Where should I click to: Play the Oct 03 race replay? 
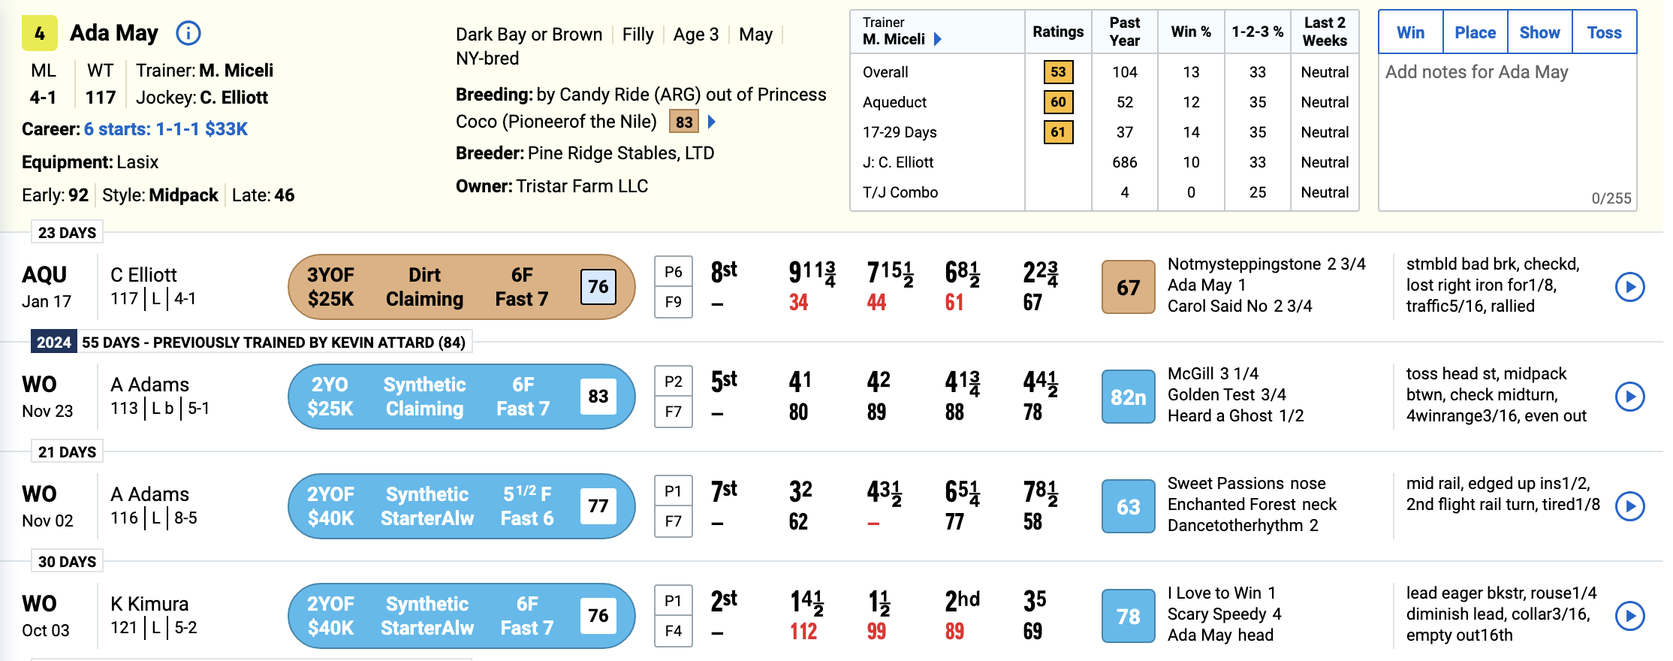pyautogui.click(x=1629, y=616)
